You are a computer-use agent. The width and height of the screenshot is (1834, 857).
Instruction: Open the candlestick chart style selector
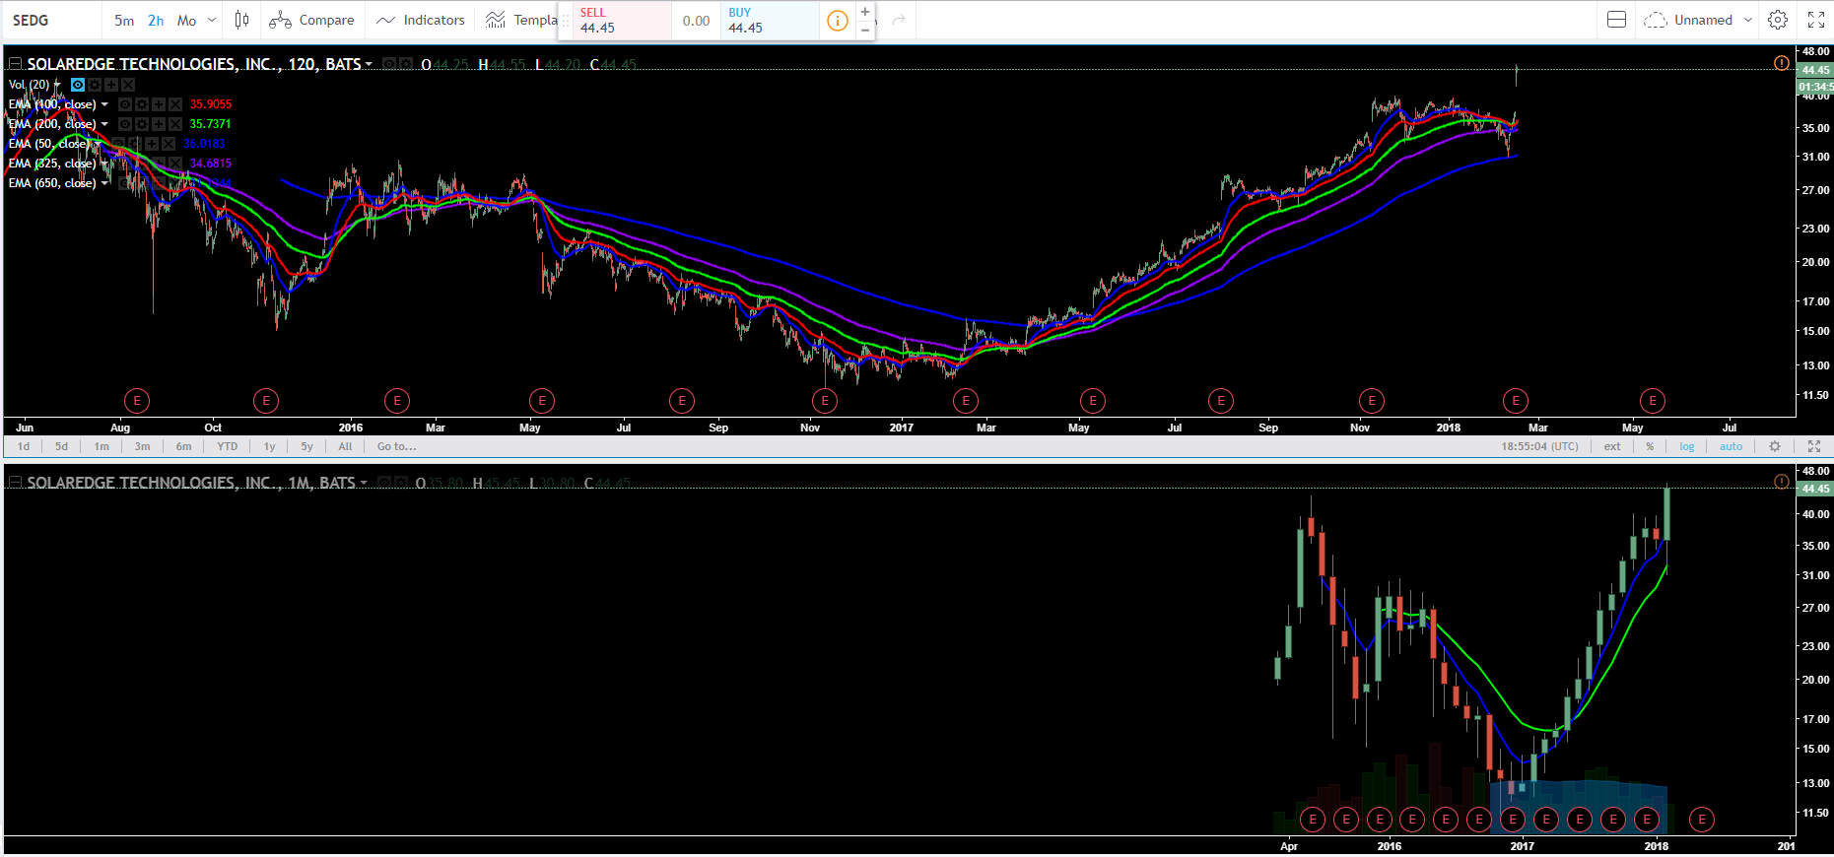click(x=241, y=20)
